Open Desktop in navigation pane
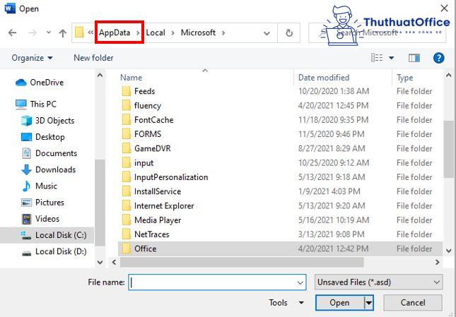Screen dimensions: 456x317 pyautogui.click(x=42, y=137)
